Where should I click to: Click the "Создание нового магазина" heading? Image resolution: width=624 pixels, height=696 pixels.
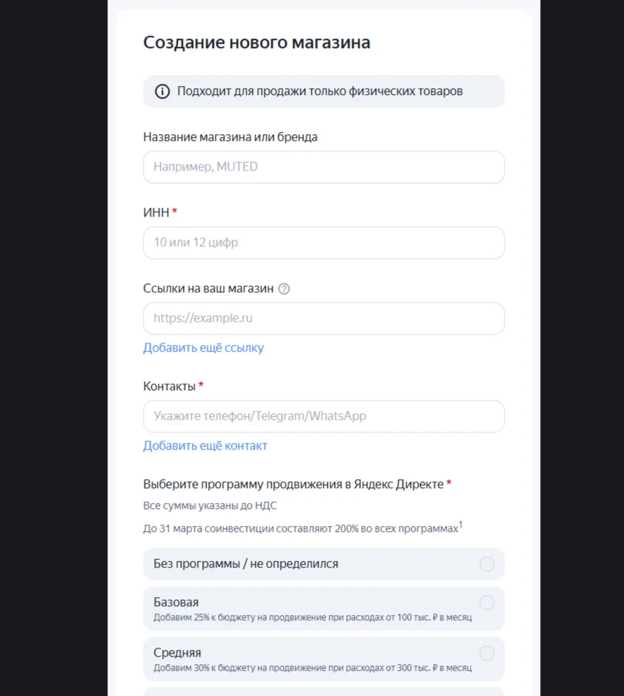click(x=256, y=42)
